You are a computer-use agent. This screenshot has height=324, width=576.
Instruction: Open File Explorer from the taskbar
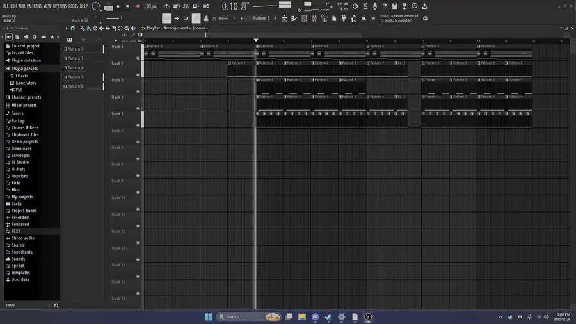point(302,317)
